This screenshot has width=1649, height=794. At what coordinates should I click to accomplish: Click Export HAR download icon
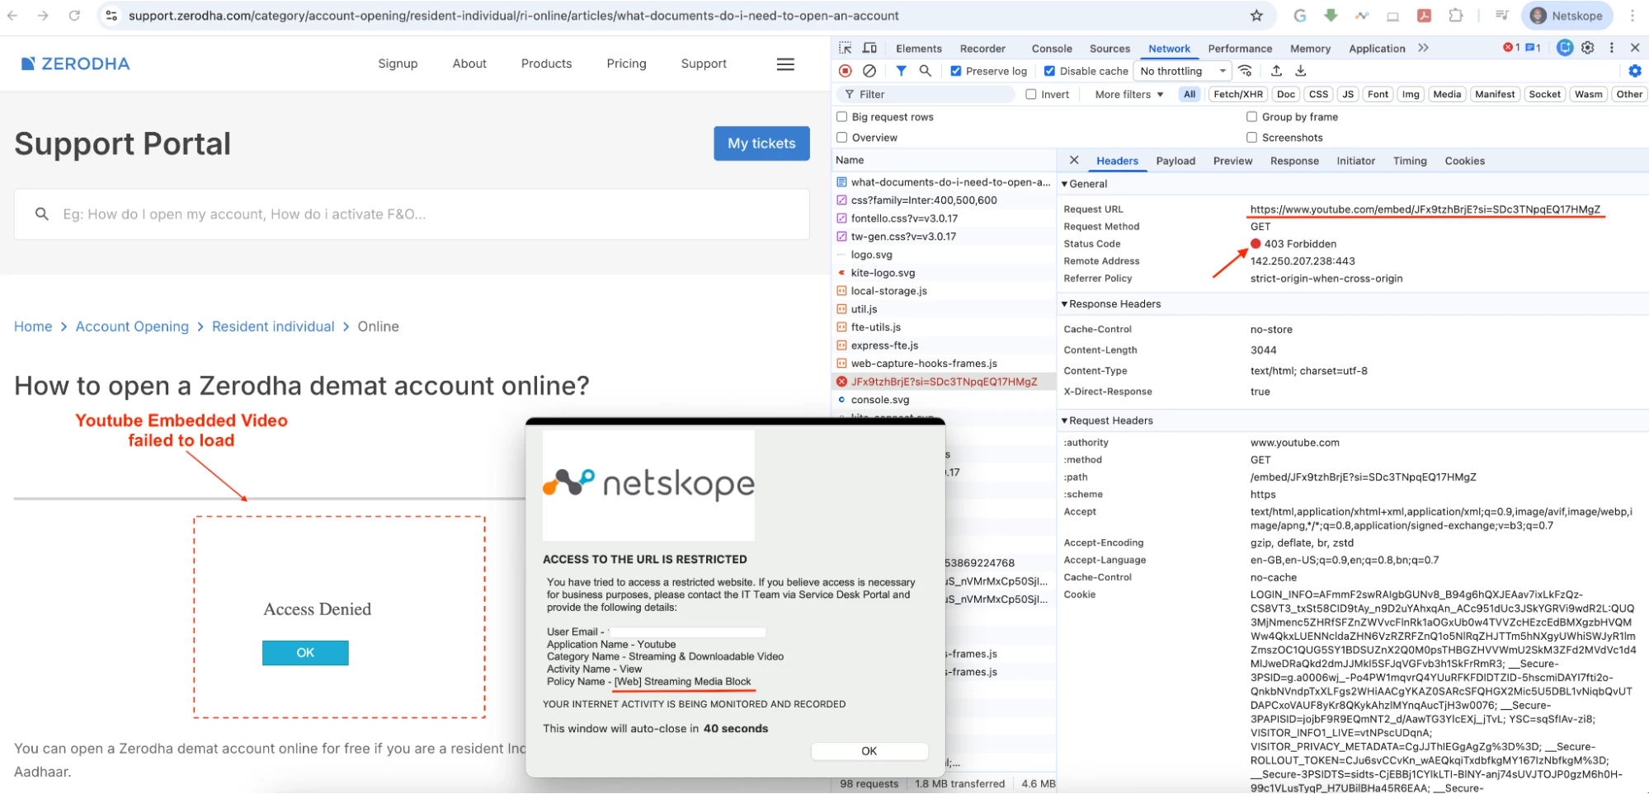(1301, 71)
